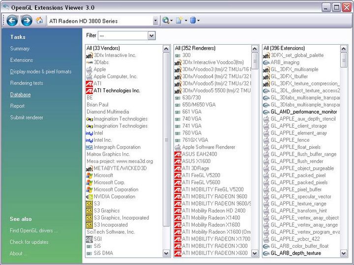Click ATI icon beside ASUS EAH2400
The width and height of the screenshot is (354, 265).
click(x=178, y=155)
